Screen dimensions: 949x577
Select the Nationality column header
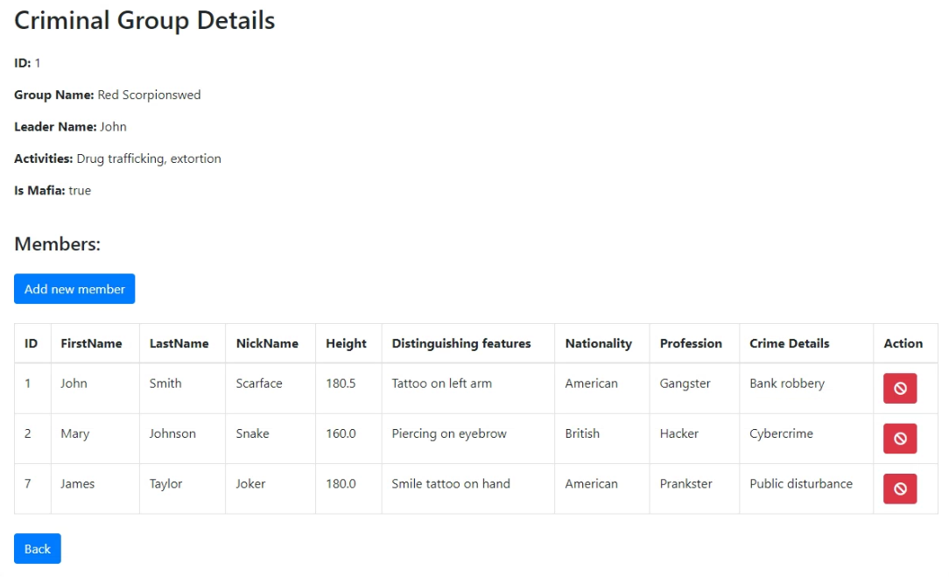tap(599, 343)
